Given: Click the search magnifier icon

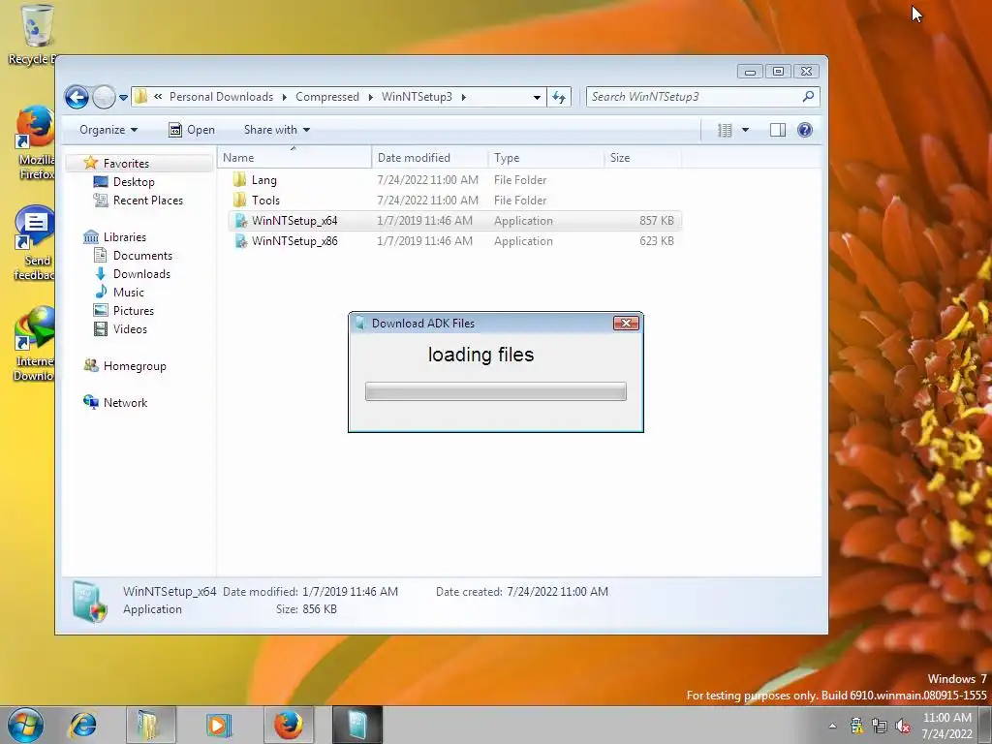Looking at the screenshot, I should click(x=808, y=96).
